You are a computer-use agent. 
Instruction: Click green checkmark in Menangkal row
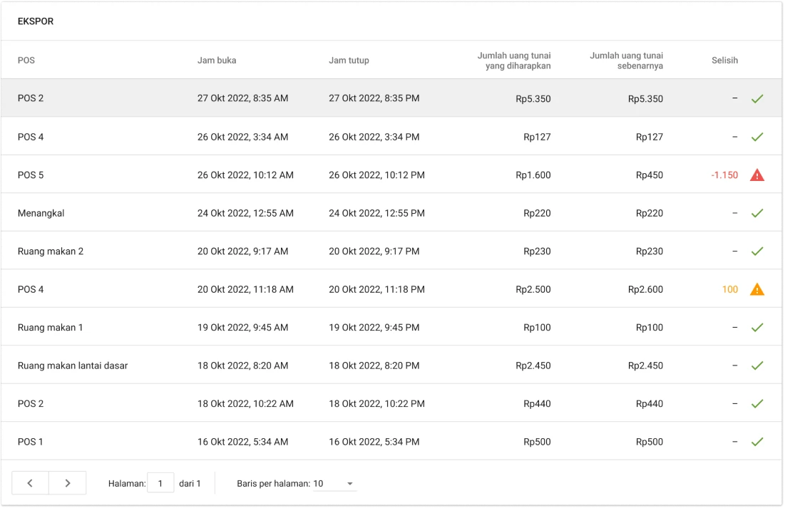756,213
